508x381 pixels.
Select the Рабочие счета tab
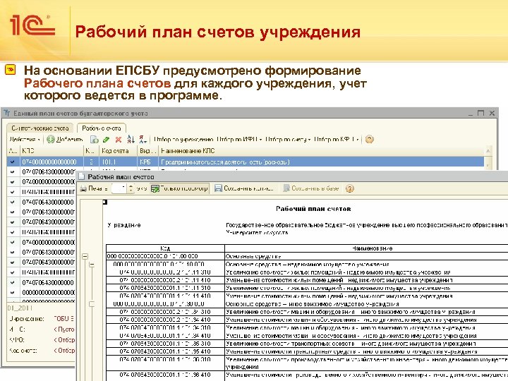click(102, 128)
